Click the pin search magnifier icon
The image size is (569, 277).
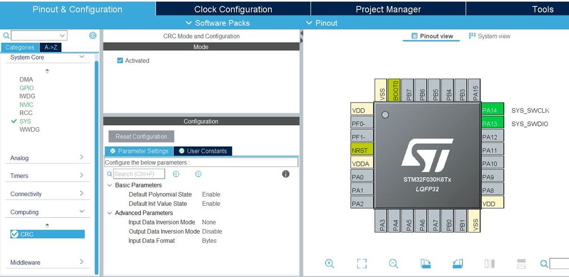(544, 264)
